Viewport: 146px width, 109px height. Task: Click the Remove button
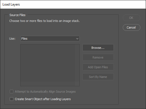(98, 57)
